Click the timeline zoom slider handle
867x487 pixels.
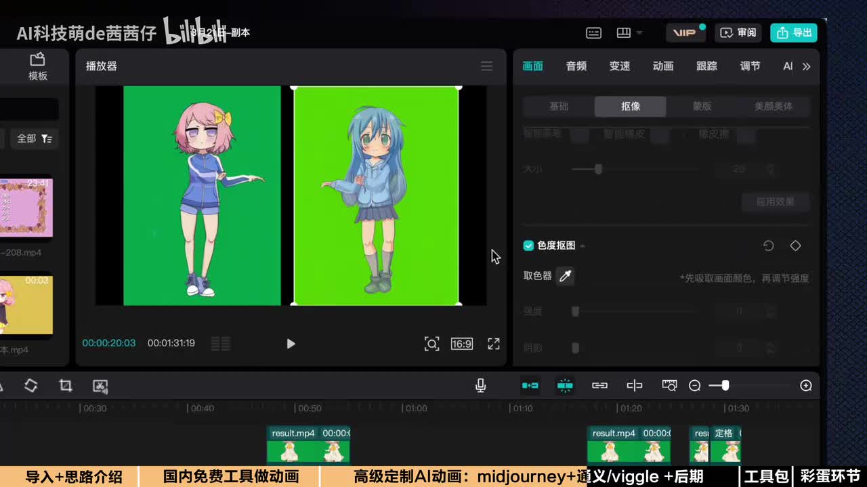click(725, 386)
